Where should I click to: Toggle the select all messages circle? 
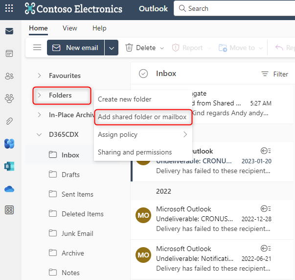click(x=143, y=74)
